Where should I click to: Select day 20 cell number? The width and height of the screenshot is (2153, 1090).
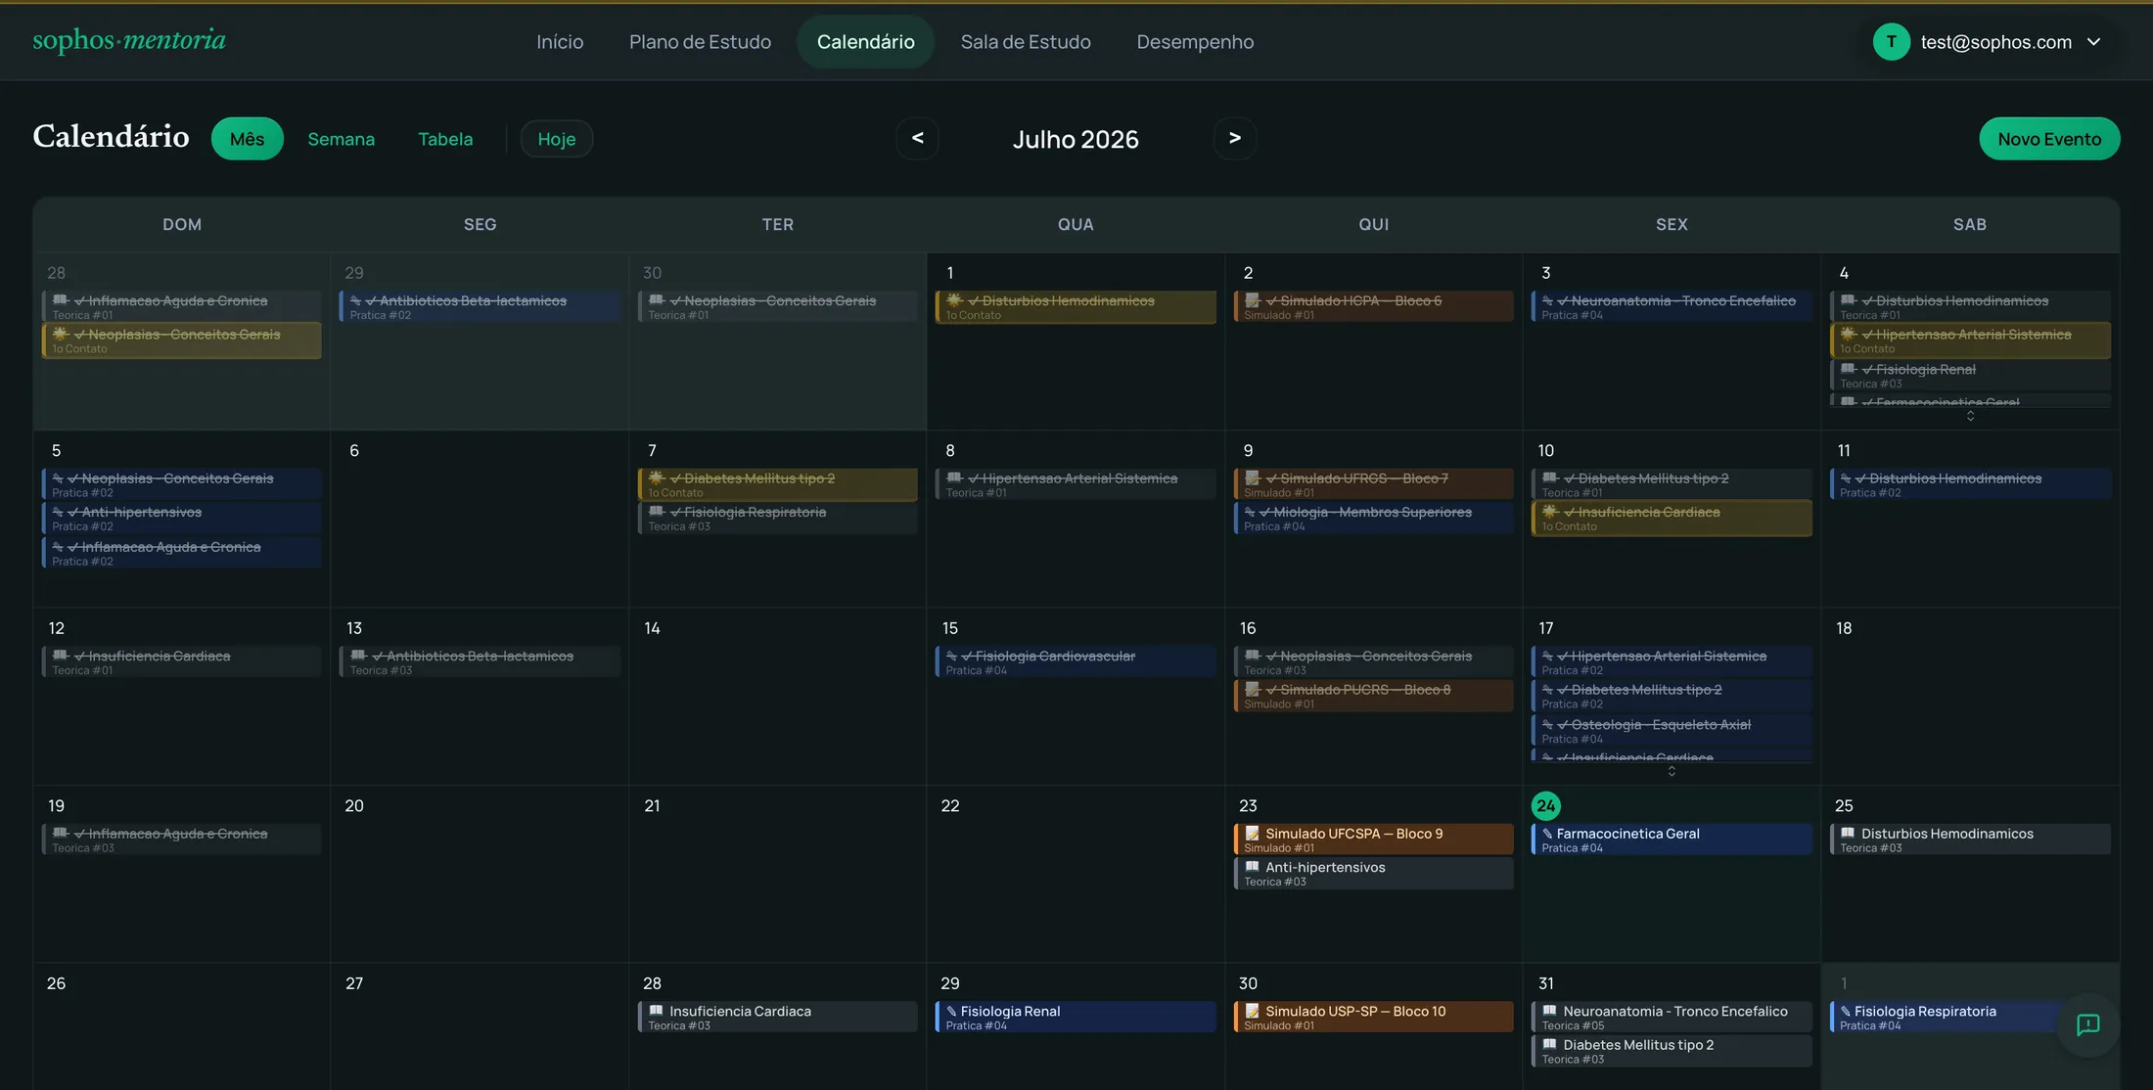tap(354, 805)
